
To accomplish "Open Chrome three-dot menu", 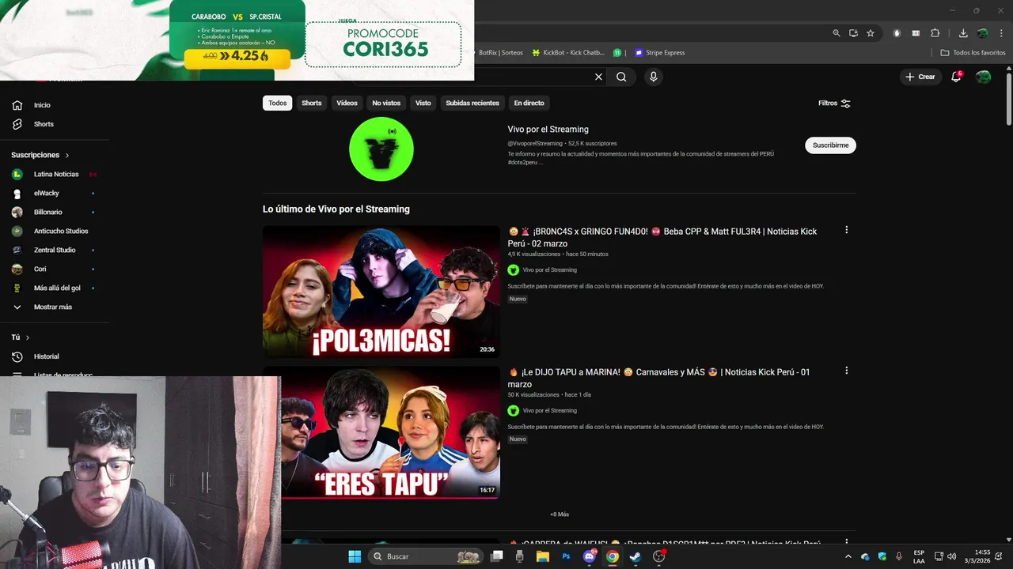I will [x=1000, y=33].
